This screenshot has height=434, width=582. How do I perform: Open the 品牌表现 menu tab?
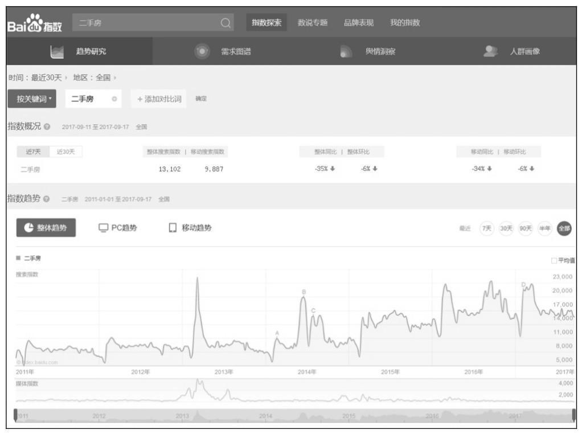coord(359,23)
